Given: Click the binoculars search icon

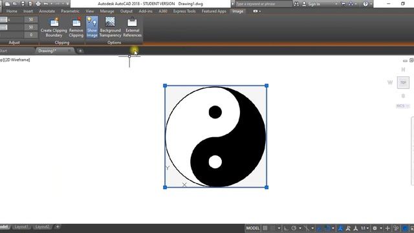Looking at the screenshot, I should click(296, 4).
